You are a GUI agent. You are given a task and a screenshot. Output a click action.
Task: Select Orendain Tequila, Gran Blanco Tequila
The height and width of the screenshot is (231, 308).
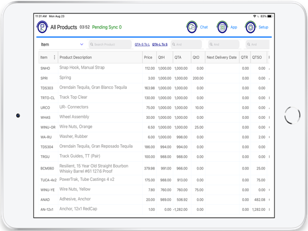click(x=93, y=87)
